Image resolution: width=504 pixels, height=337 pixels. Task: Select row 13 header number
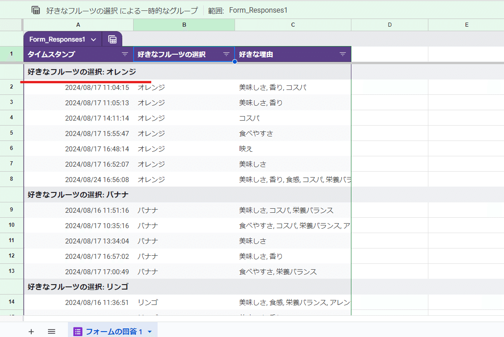tap(12, 271)
